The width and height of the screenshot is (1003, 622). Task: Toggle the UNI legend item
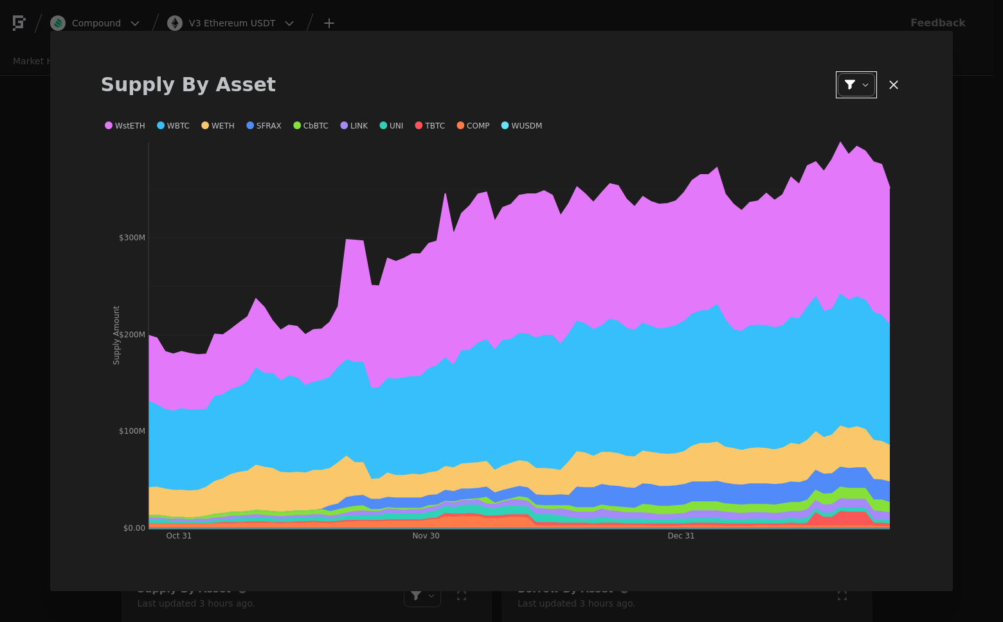click(391, 126)
